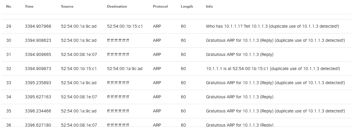This screenshot has width=351, height=128.
Task: Click timestamp 3396.234466
Action: tap(38, 111)
